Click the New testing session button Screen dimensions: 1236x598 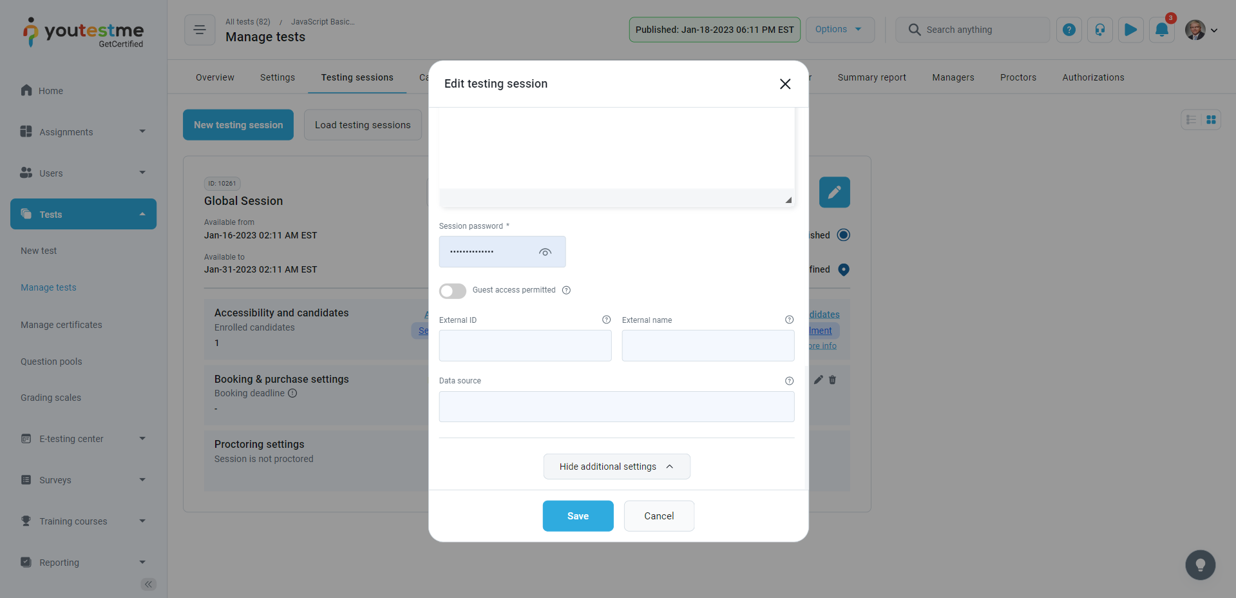(x=238, y=125)
